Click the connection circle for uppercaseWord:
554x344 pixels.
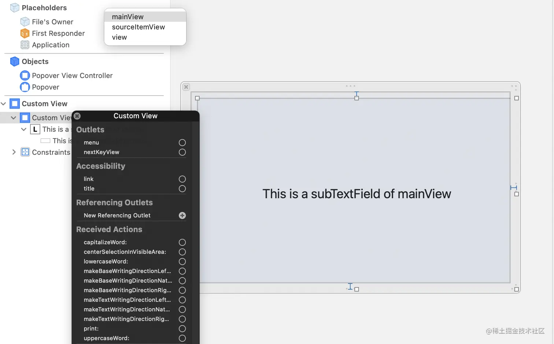[x=182, y=338]
